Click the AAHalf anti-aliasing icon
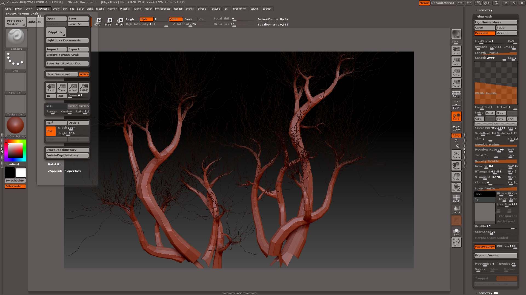This screenshot has width=526, height=295. coord(456,83)
